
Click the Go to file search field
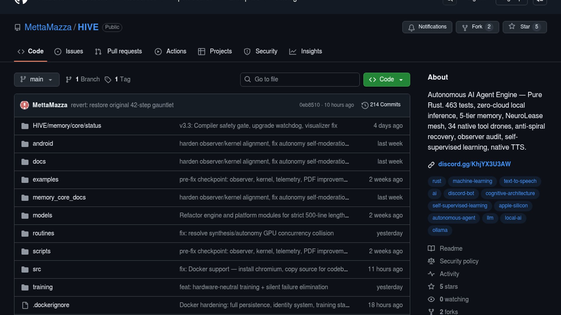point(300,79)
